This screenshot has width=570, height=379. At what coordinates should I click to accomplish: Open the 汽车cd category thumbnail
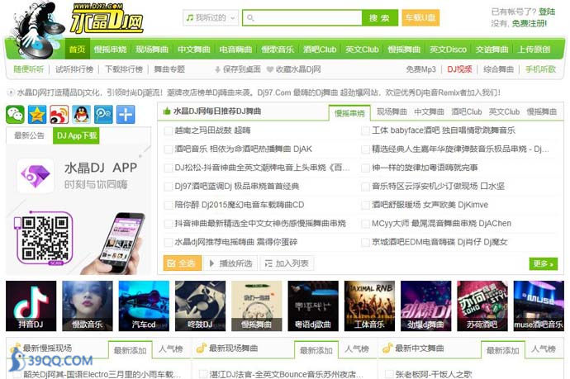click(144, 306)
